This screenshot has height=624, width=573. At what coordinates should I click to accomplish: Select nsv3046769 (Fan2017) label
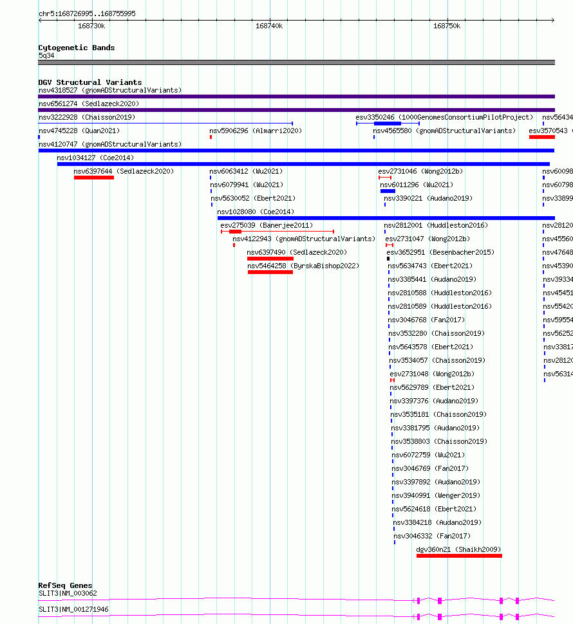tap(430, 469)
